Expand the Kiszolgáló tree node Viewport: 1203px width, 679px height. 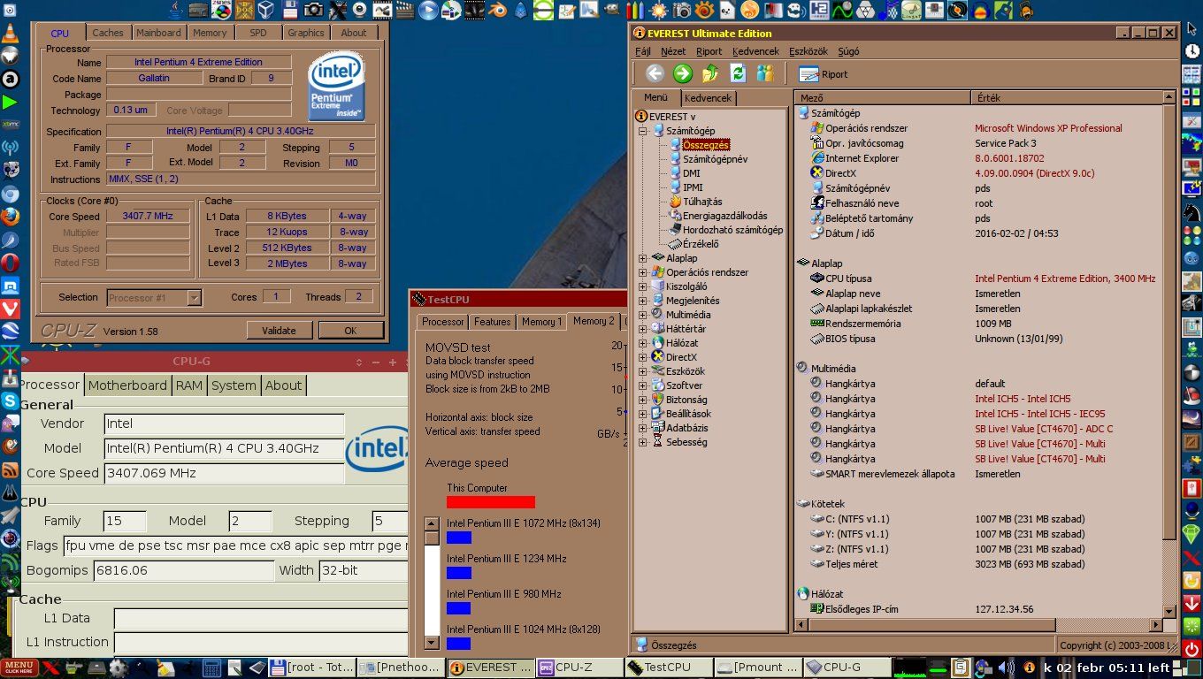(x=643, y=286)
